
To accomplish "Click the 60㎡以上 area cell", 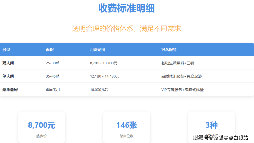I will [54, 90].
